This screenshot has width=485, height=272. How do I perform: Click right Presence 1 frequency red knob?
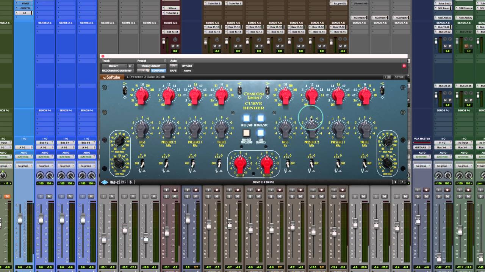(338, 96)
